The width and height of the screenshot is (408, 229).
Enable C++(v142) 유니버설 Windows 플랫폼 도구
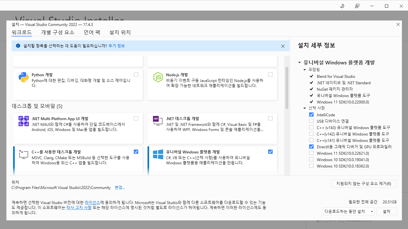(x=311, y=134)
